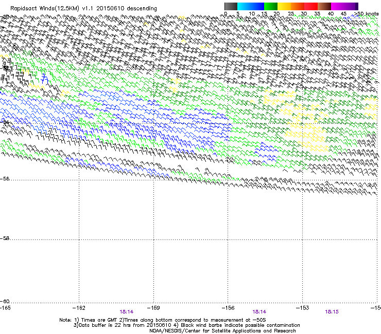This screenshot has height=334, width=381.
Task: Click the 'Data buffer is 22 hrs' note
Action: point(122,325)
